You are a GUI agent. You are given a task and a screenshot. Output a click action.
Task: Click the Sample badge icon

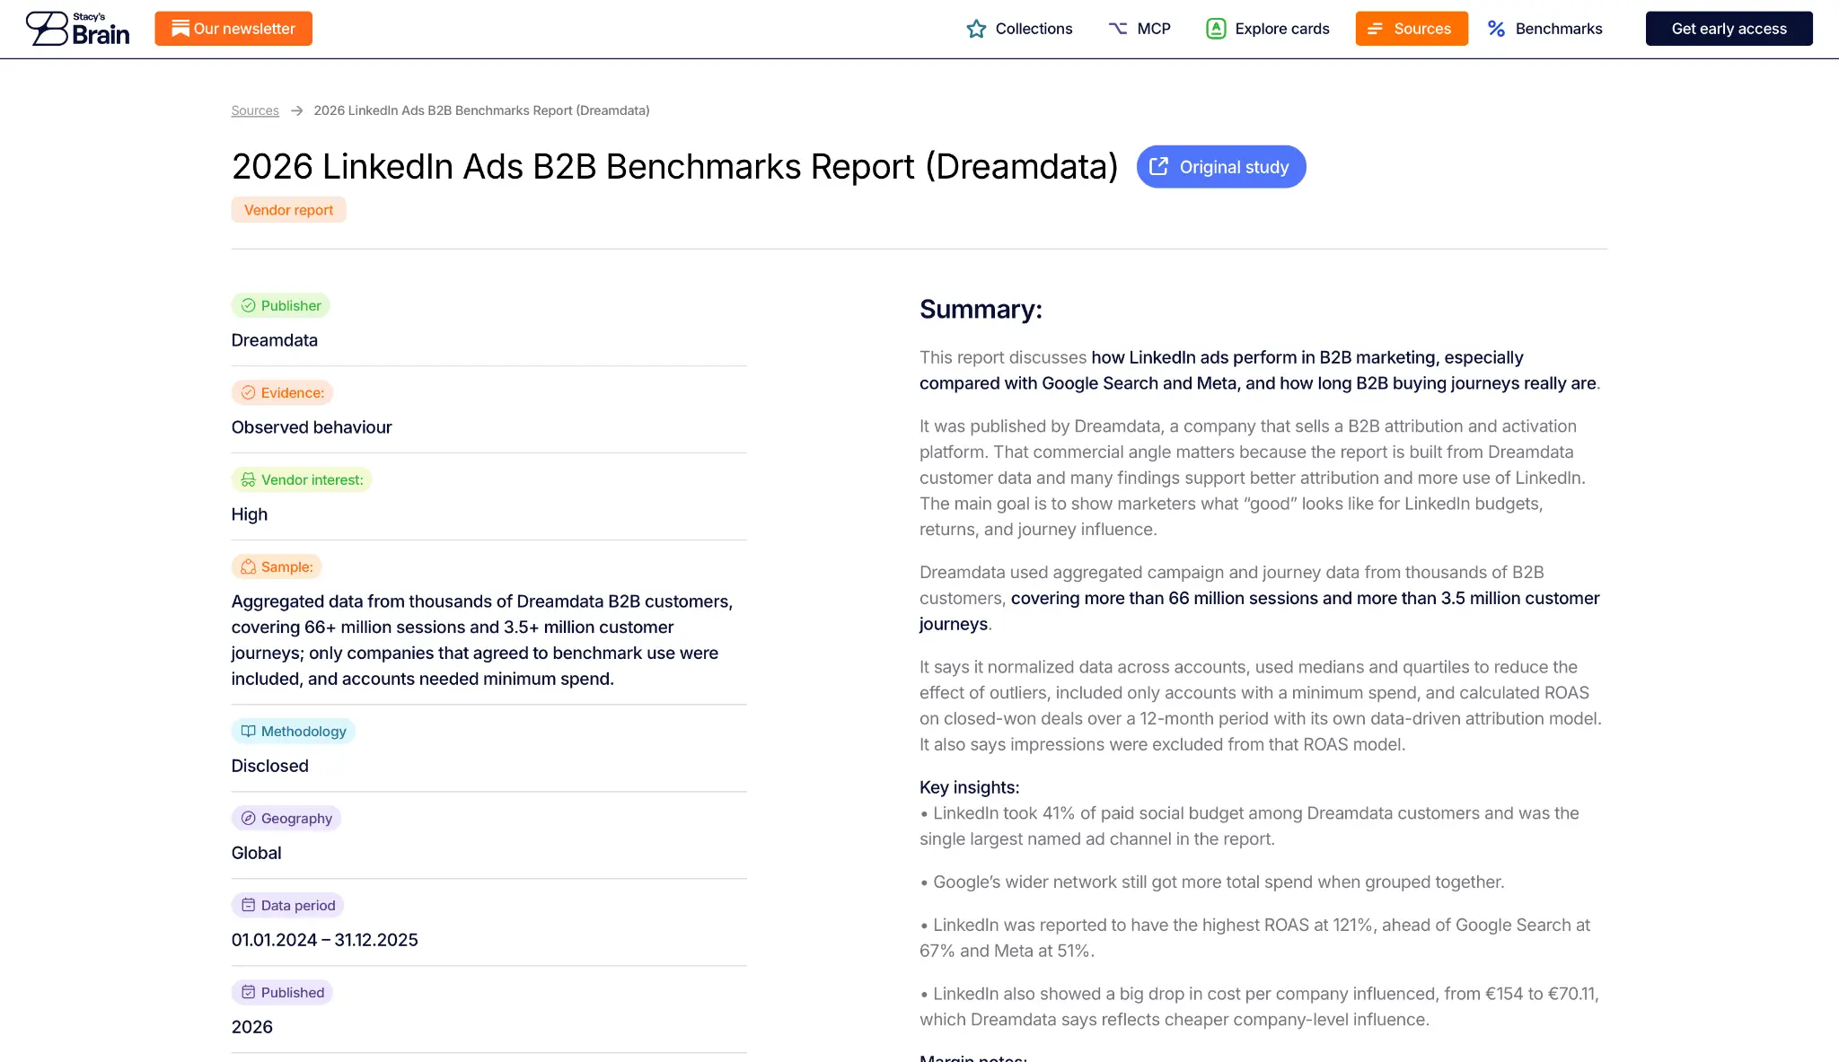[249, 566]
